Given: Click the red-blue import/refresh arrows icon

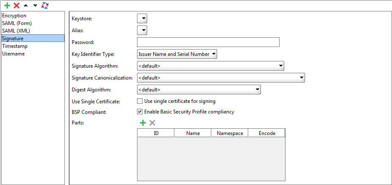Looking at the screenshot, I should point(45,6).
